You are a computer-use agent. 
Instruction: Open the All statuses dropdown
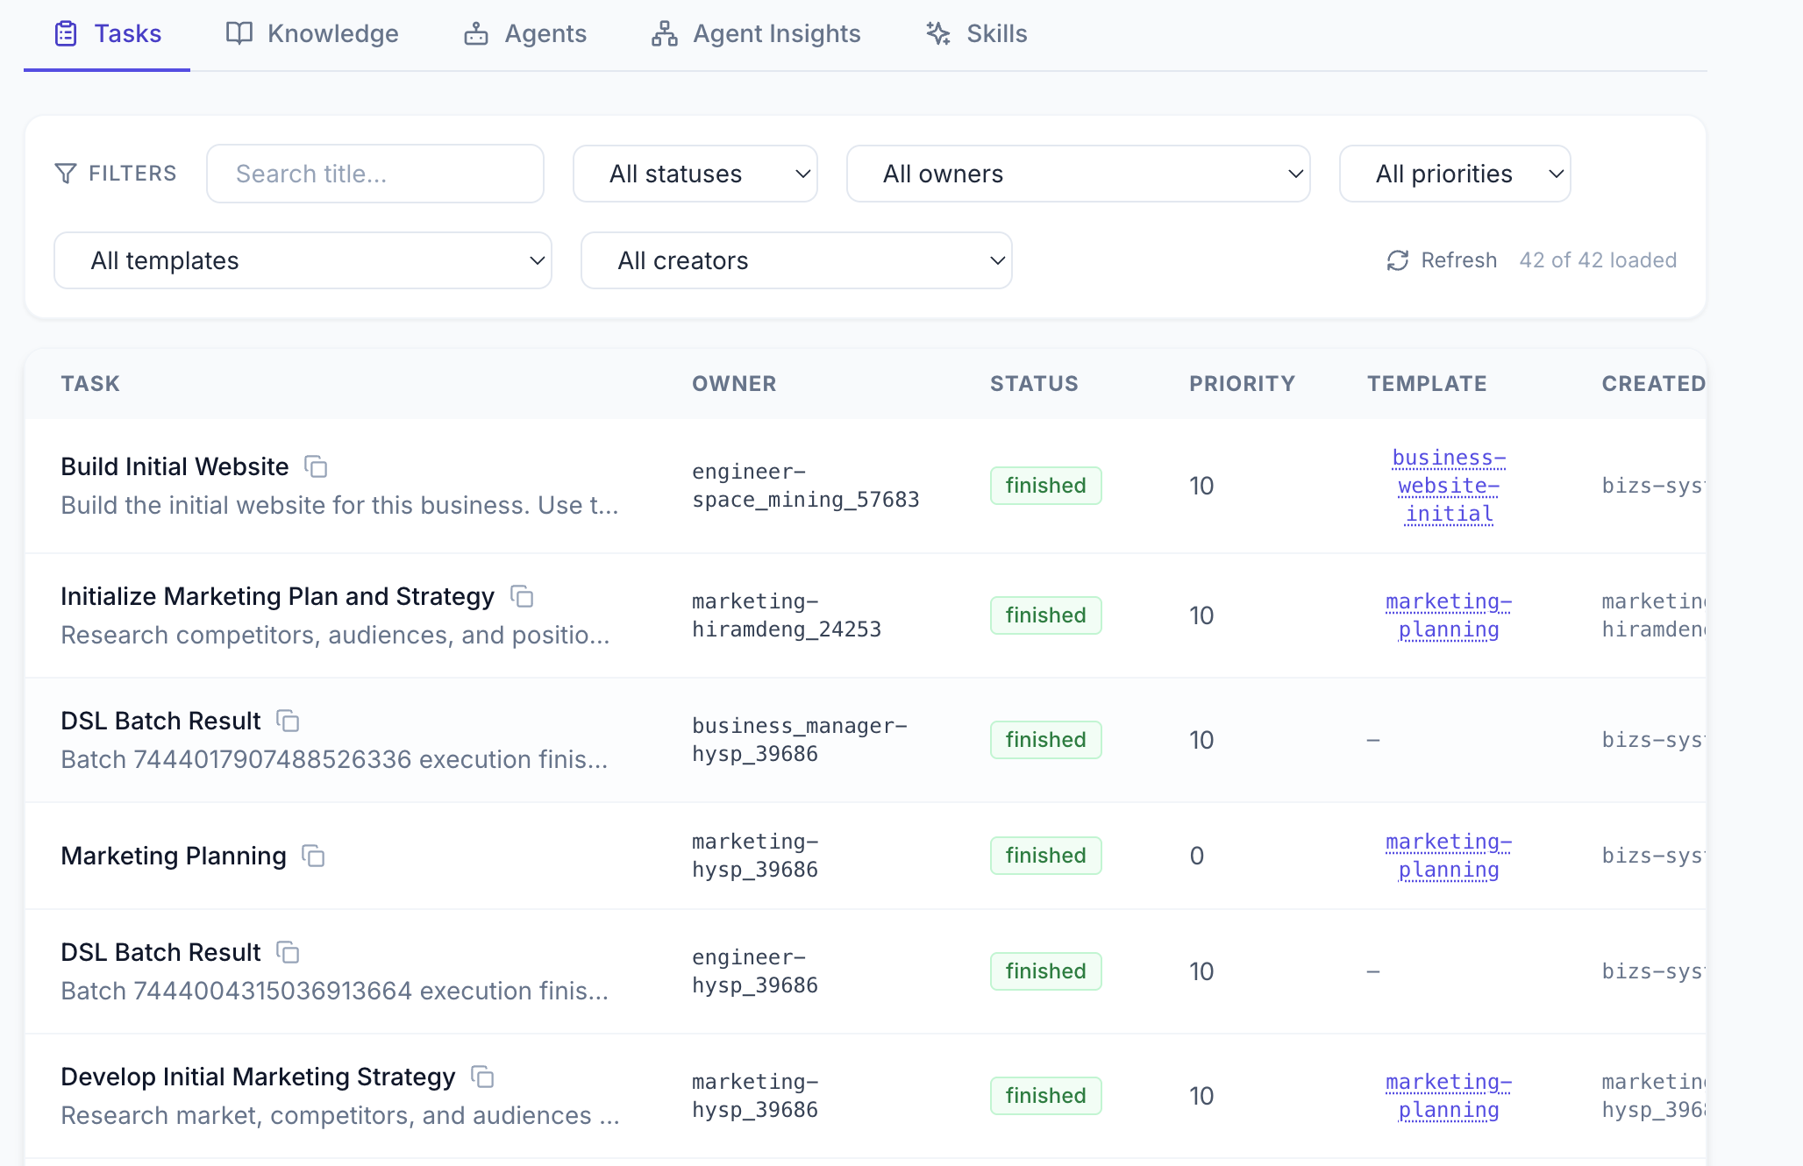(695, 174)
